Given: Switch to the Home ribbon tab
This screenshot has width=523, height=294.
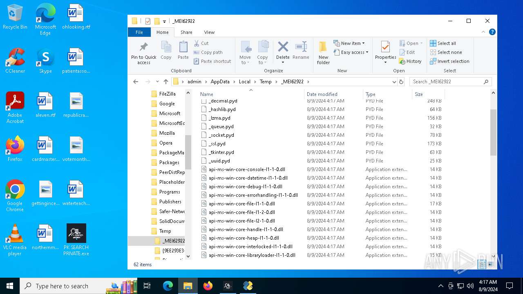Looking at the screenshot, I should coord(162,32).
